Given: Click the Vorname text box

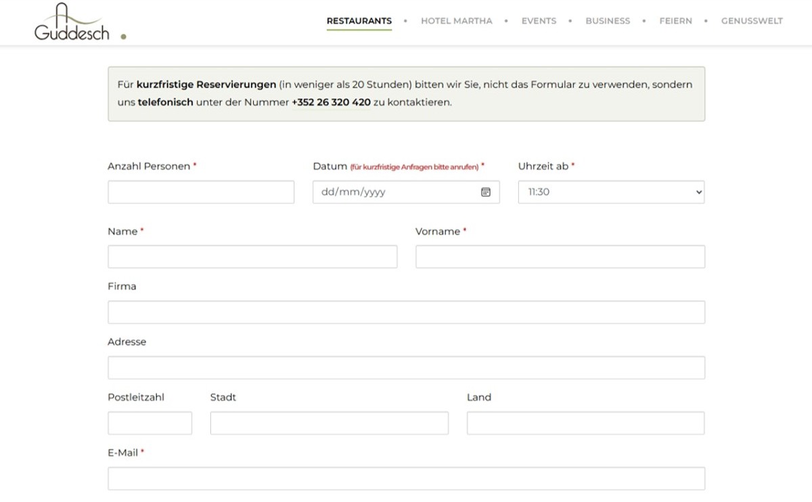Looking at the screenshot, I should click(x=560, y=256).
